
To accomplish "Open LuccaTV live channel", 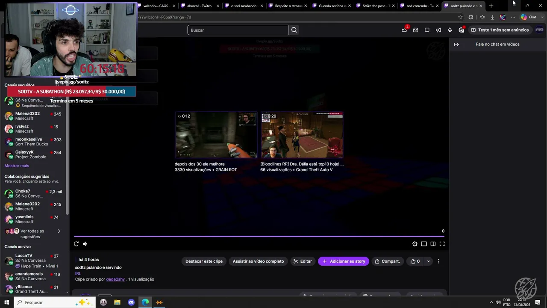I will pyautogui.click(x=34, y=261).
